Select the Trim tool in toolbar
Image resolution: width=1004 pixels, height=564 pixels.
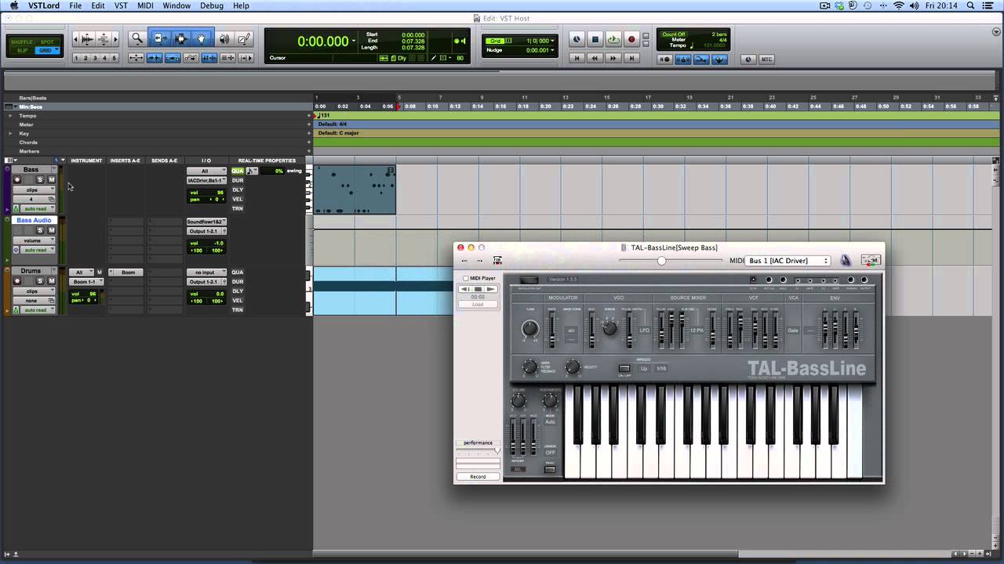(x=160, y=39)
